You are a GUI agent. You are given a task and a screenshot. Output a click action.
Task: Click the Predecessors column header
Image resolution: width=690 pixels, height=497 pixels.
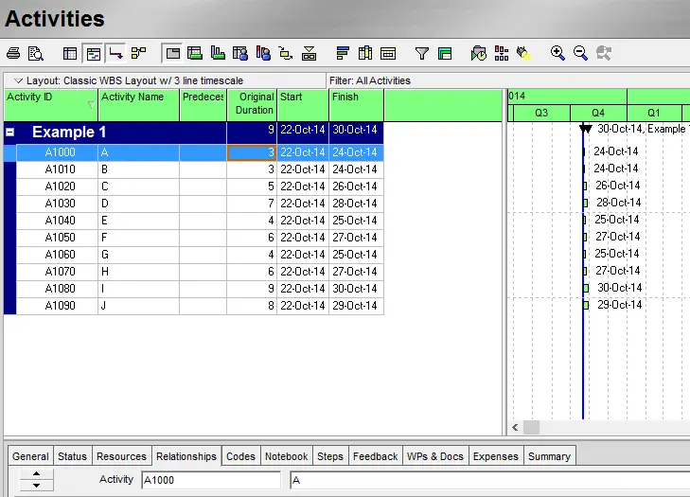tap(203, 105)
